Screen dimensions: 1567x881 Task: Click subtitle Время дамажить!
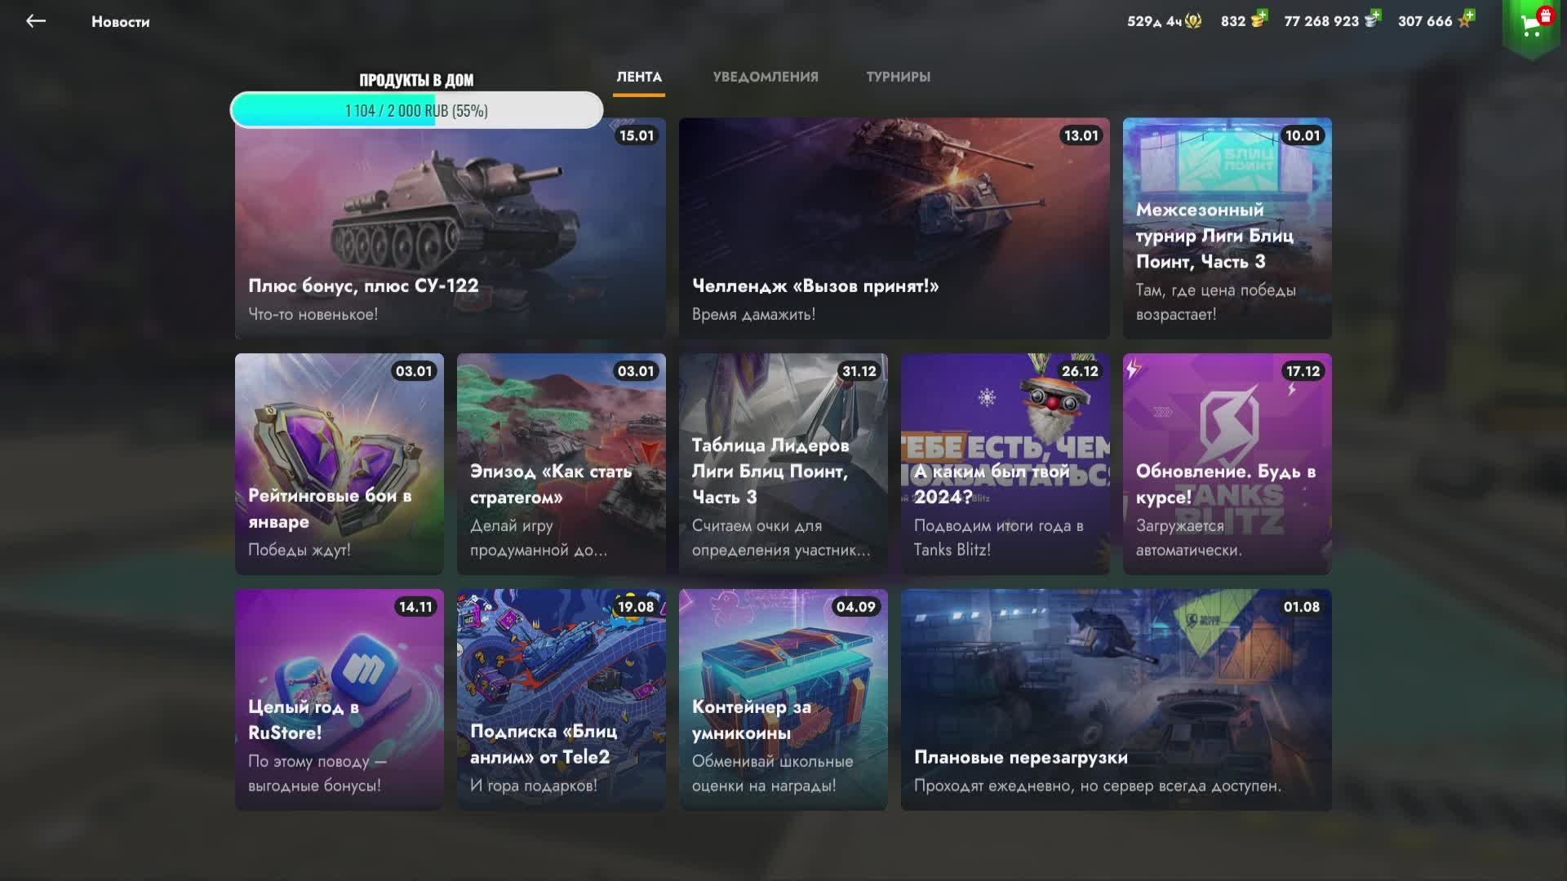753,314
